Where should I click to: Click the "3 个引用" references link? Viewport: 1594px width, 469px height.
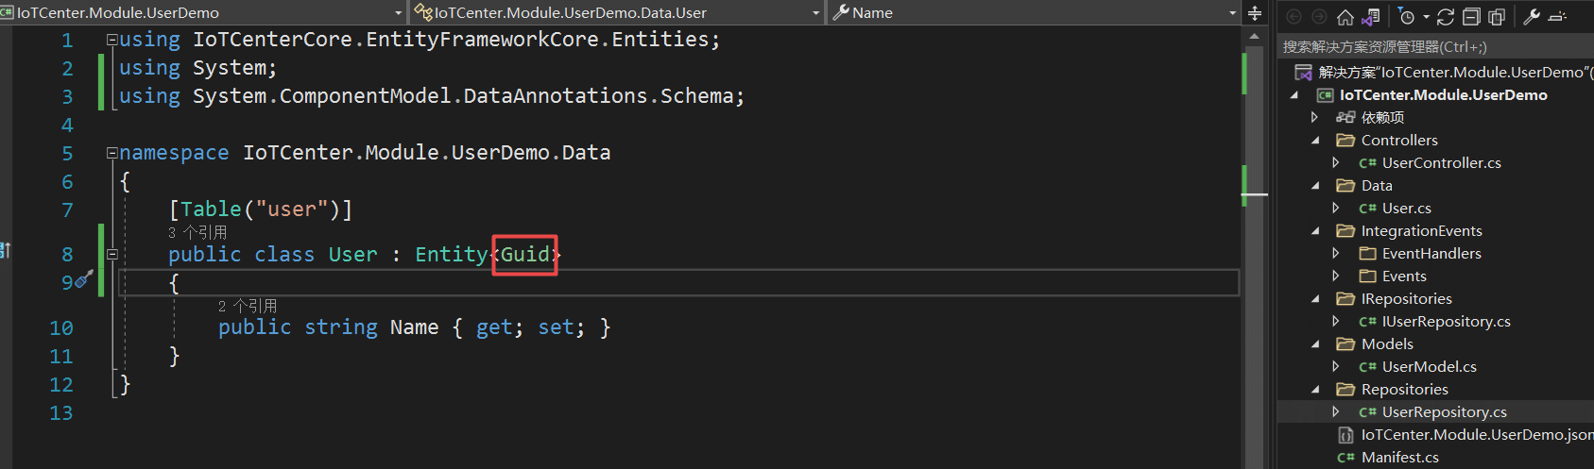(197, 232)
